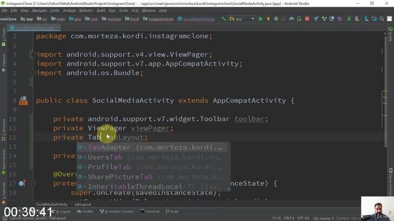Open the VCS menu
Screen dimensions: 394x221
[x=135, y=10]
